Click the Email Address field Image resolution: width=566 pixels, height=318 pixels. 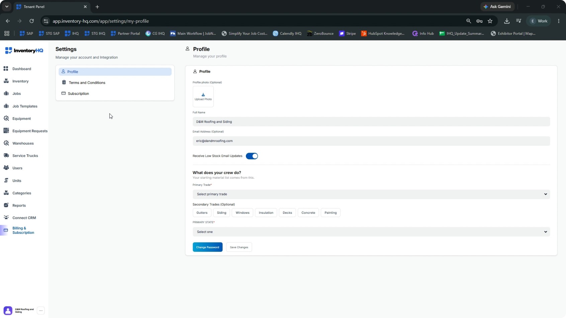pos(371,141)
